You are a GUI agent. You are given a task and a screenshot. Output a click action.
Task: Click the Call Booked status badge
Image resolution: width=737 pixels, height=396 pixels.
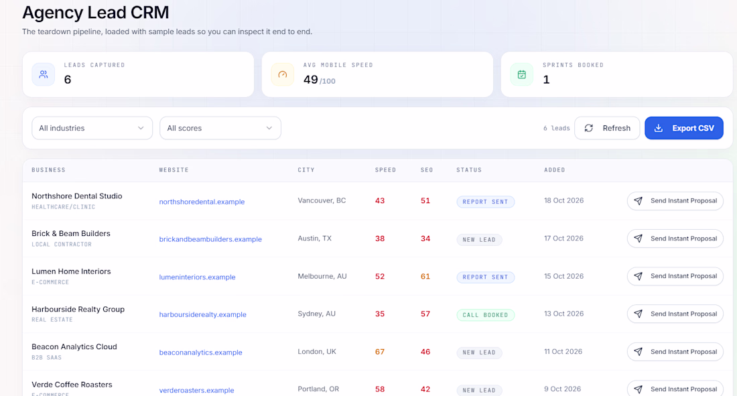coord(486,315)
